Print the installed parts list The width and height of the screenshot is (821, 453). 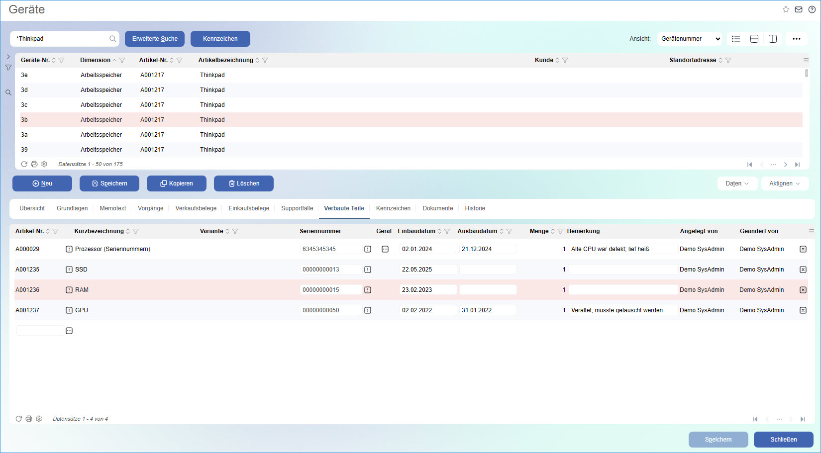pos(29,419)
